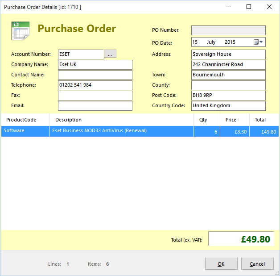Select the Eset Business NOD32 AntiVirus row description
Viewport: 280px width, 276px height.
click(x=122, y=131)
